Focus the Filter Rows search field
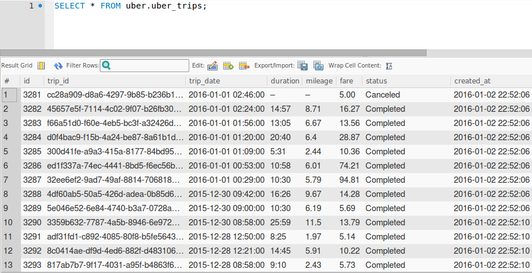This screenshot has width=532, height=273. click(x=144, y=66)
